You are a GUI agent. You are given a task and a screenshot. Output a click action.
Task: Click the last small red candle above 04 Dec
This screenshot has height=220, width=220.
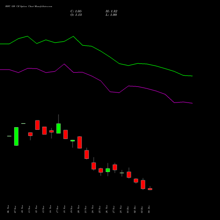[x=150, y=189]
